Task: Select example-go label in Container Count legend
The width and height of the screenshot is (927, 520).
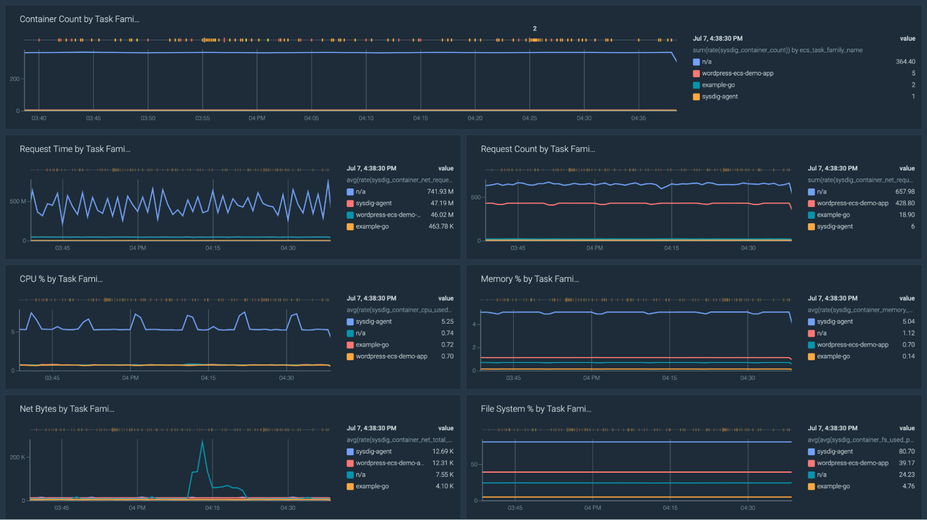Action: (x=718, y=85)
